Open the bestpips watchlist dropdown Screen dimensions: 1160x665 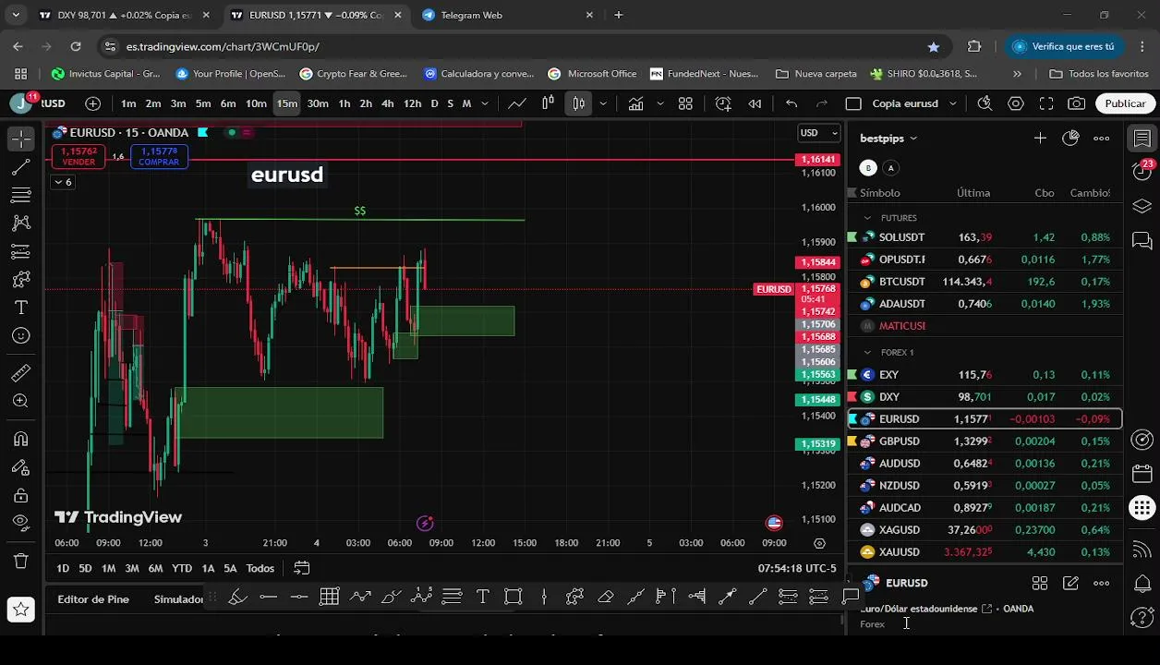(x=888, y=139)
